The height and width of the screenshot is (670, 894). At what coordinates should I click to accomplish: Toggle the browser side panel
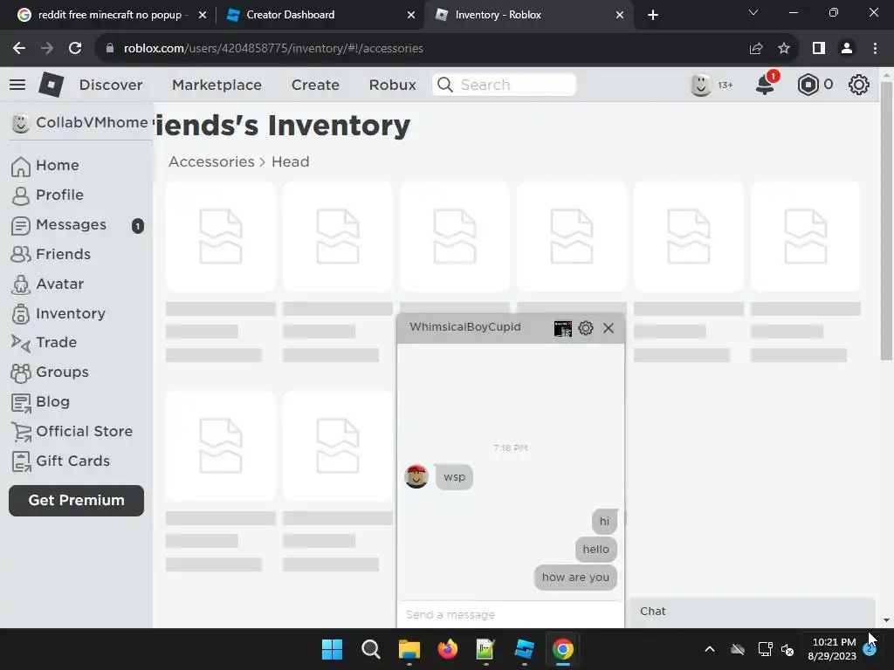point(819,49)
